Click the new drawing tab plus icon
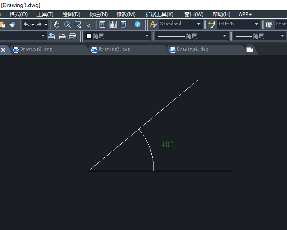Image resolution: width=287 pixels, height=230 pixels. 250,50
